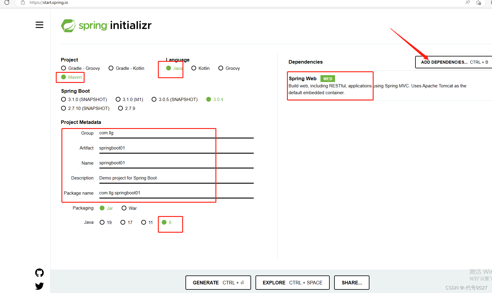
Task: Select Maven project type
Action: click(x=71, y=77)
